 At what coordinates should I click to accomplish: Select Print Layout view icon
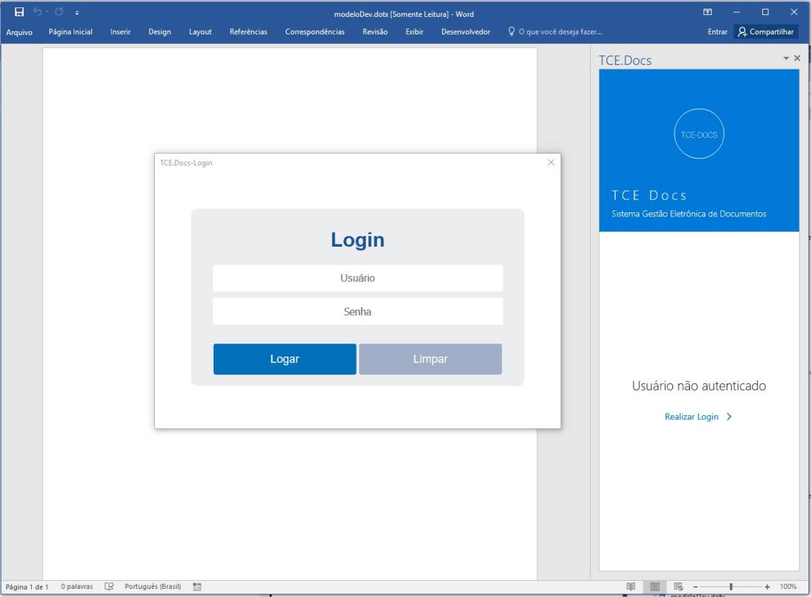coord(654,586)
